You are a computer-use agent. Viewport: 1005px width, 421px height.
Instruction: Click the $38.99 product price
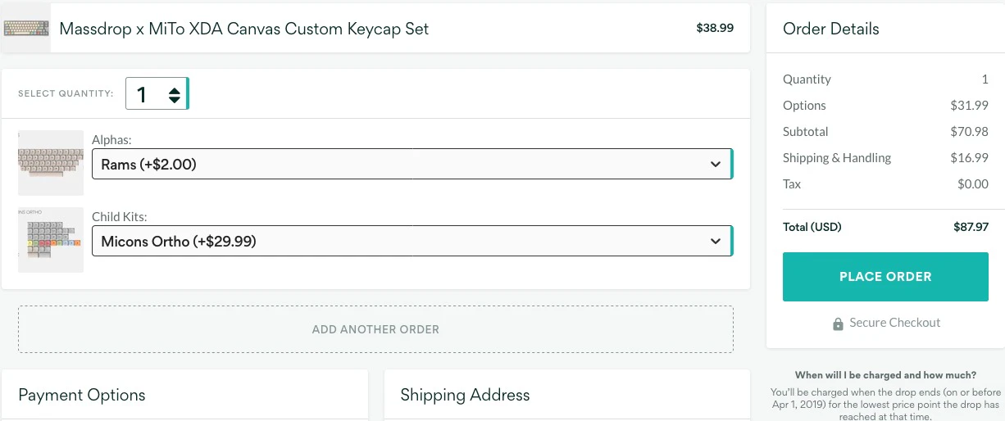(715, 28)
